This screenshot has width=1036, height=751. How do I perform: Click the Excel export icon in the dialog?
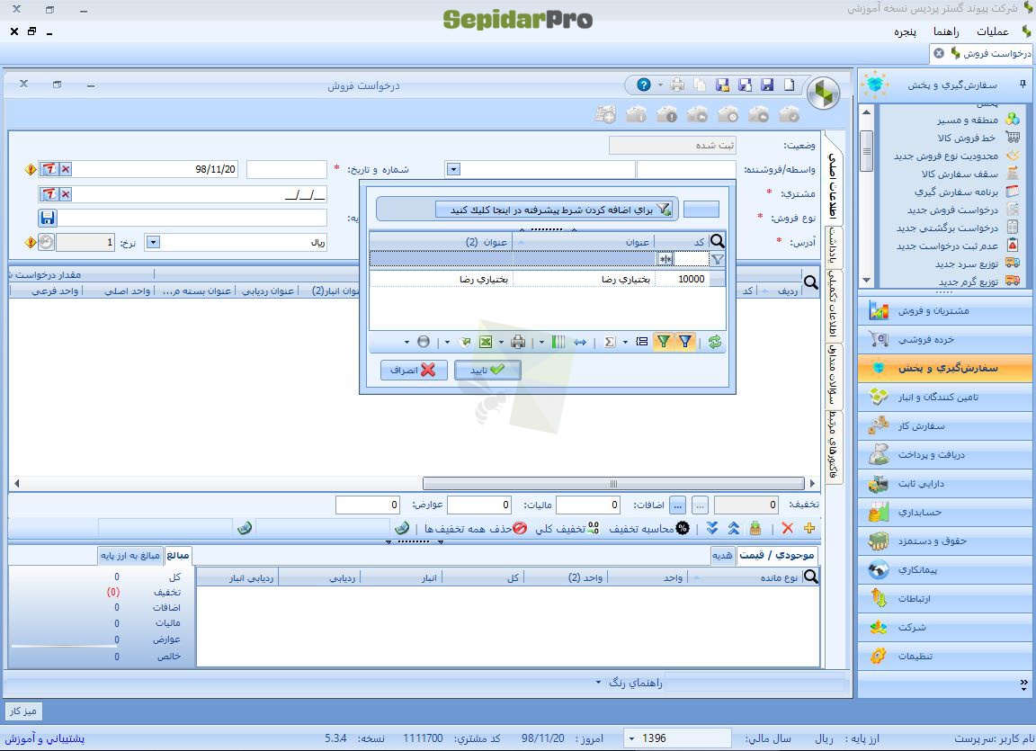pos(486,342)
